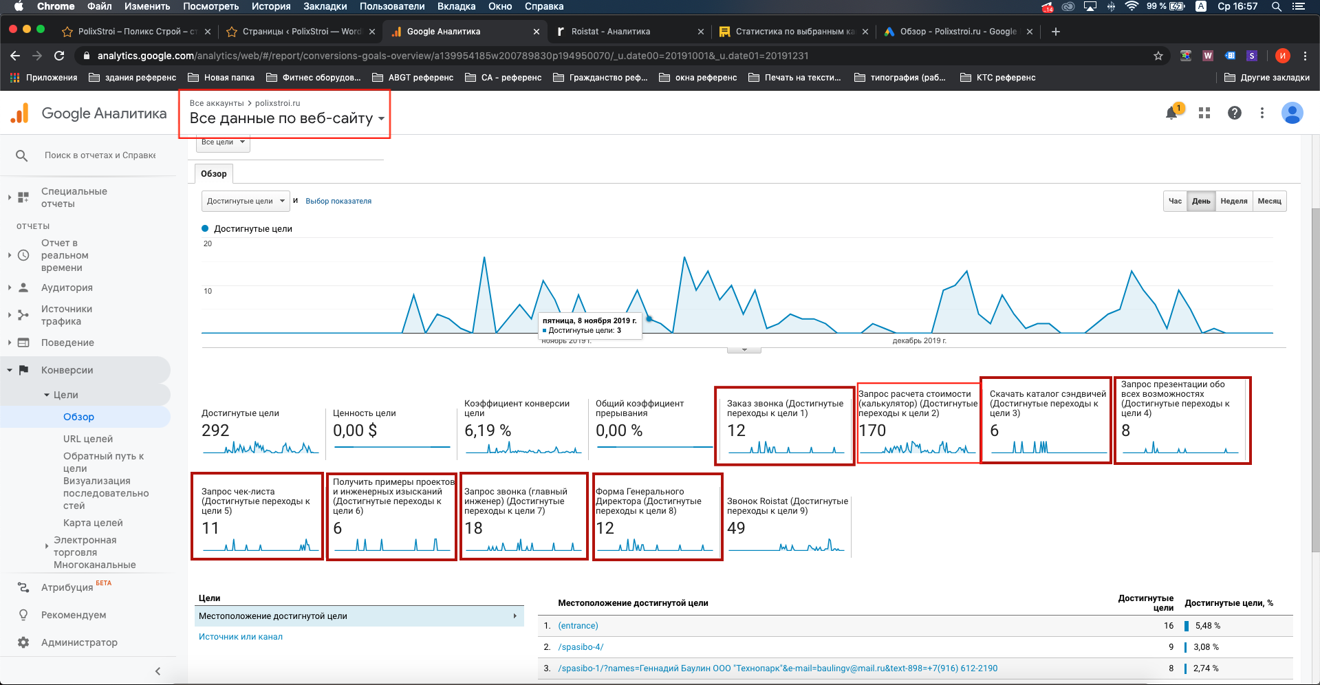
Task: Select the Неделя time granularity
Action: coord(1234,201)
